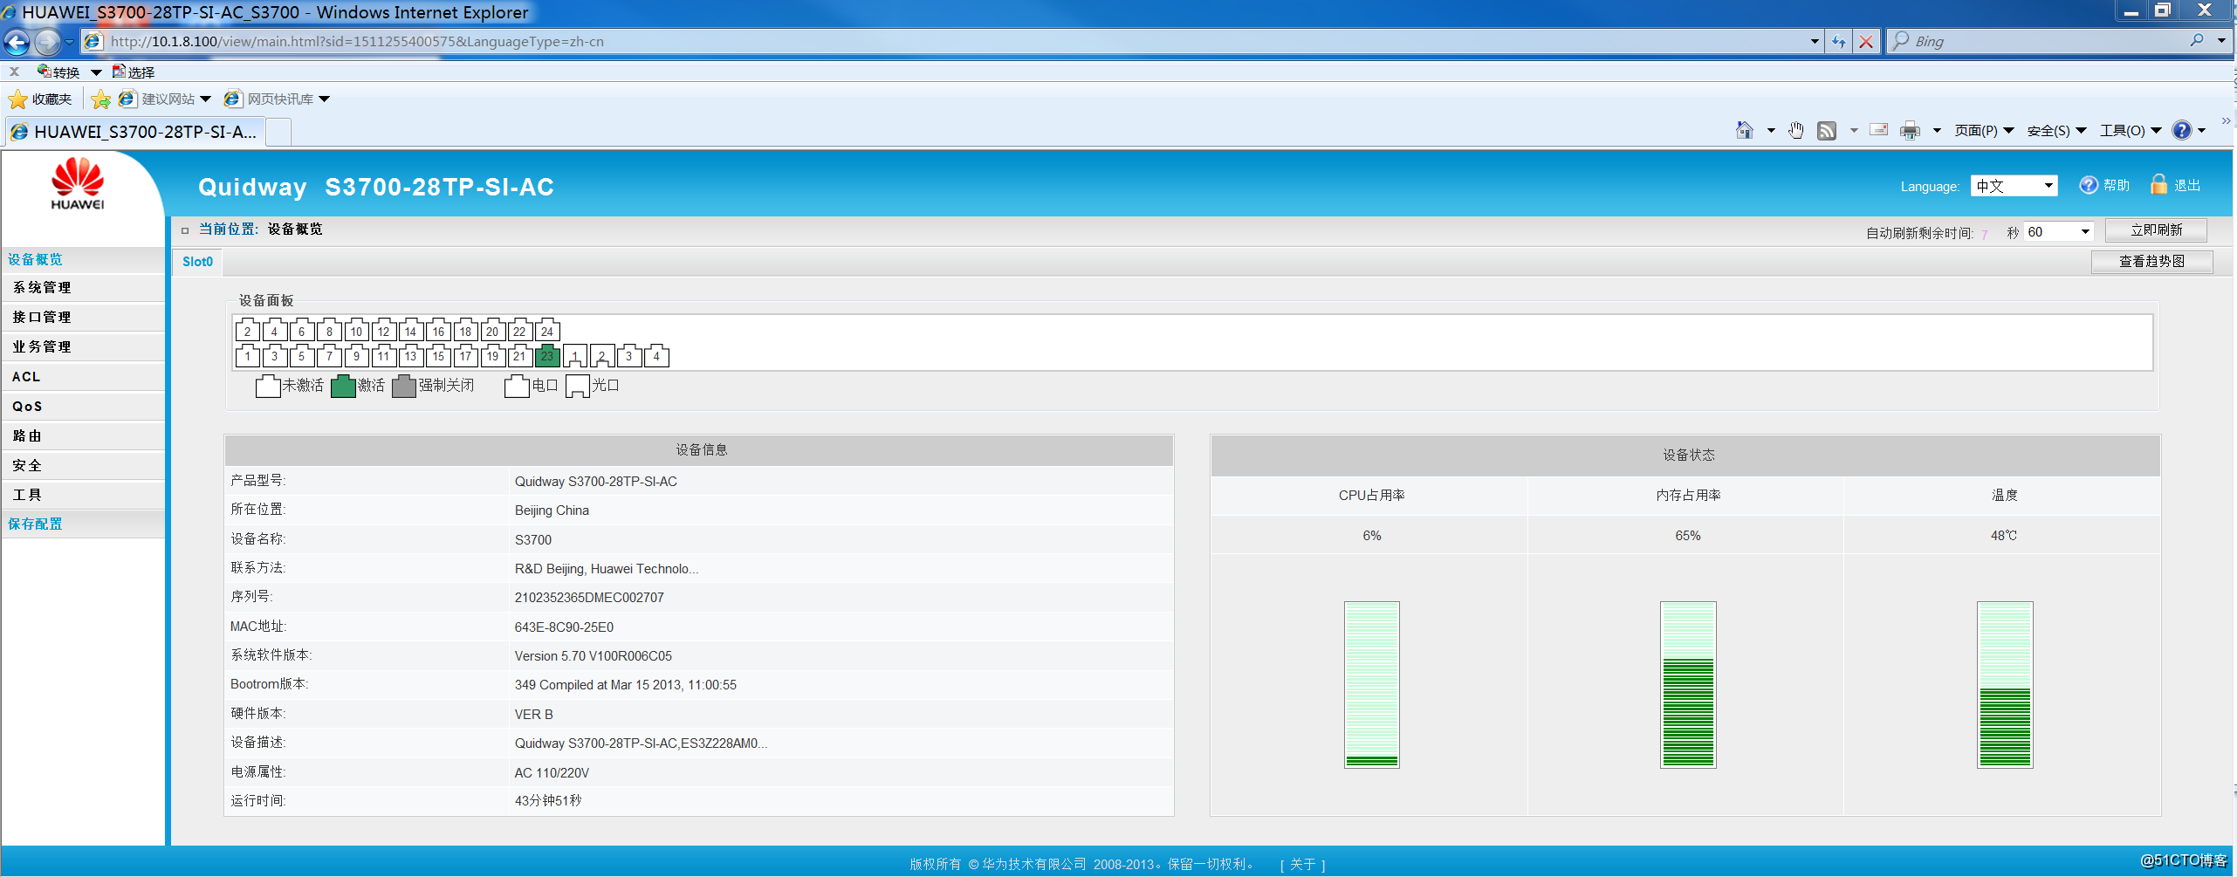Screen dimensions: 2237x877
Task: Open the refresh interval 60 dropdown
Action: pos(2058,232)
